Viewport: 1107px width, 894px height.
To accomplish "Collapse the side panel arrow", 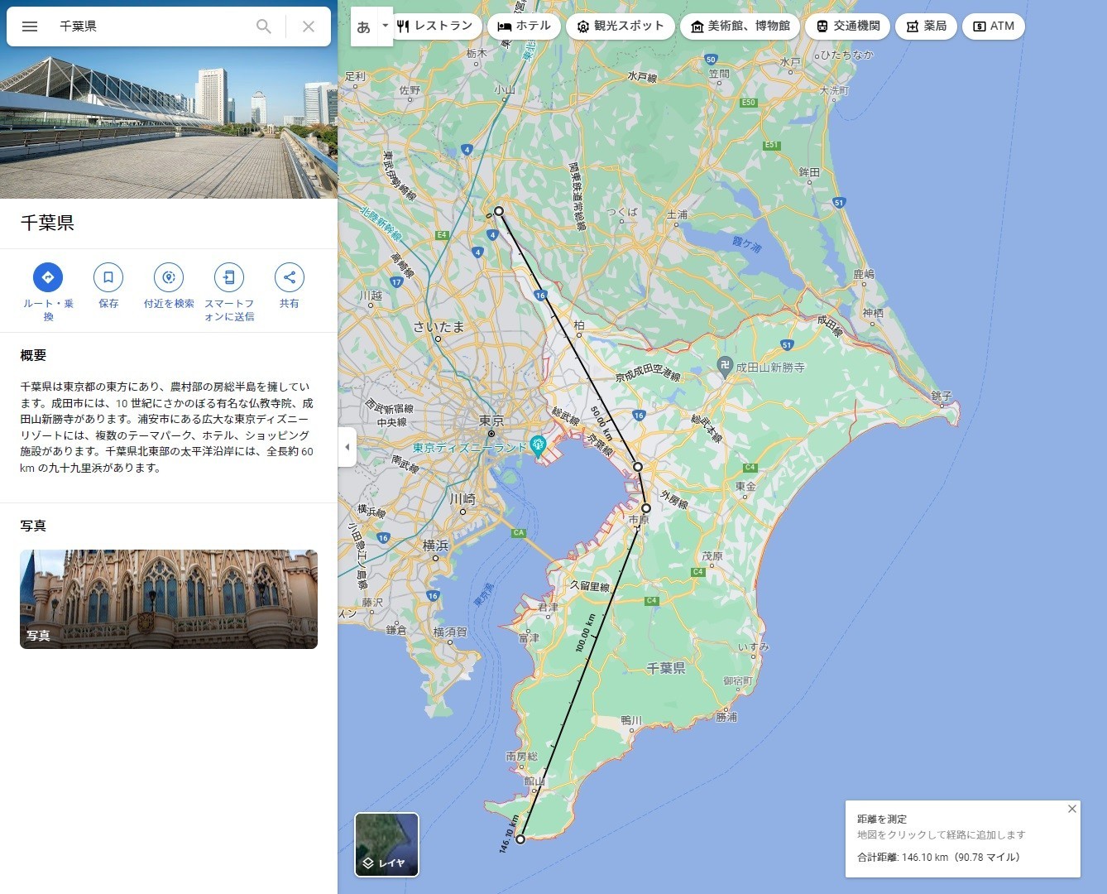I will (347, 447).
